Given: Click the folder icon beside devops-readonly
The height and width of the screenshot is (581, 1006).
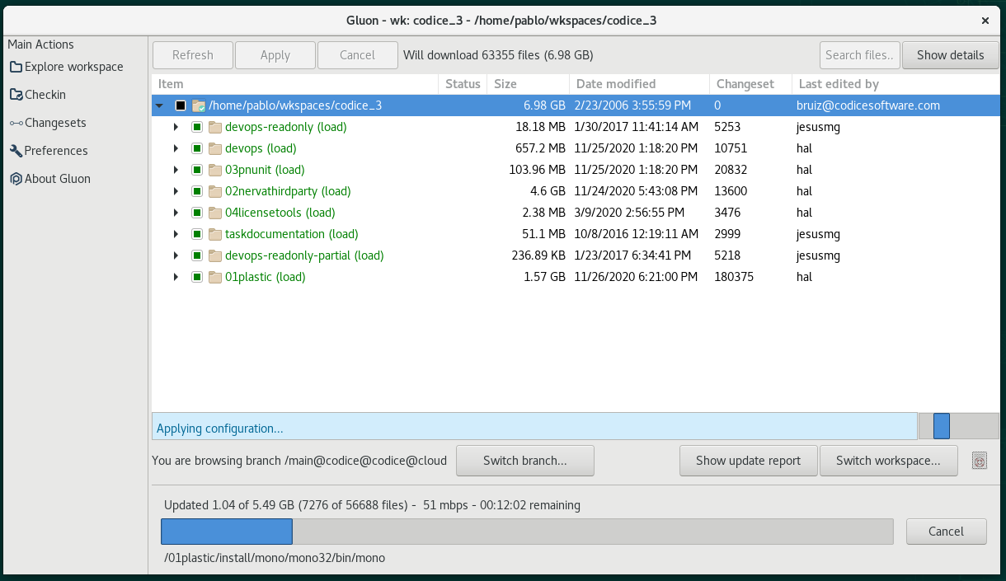Looking at the screenshot, I should [215, 127].
